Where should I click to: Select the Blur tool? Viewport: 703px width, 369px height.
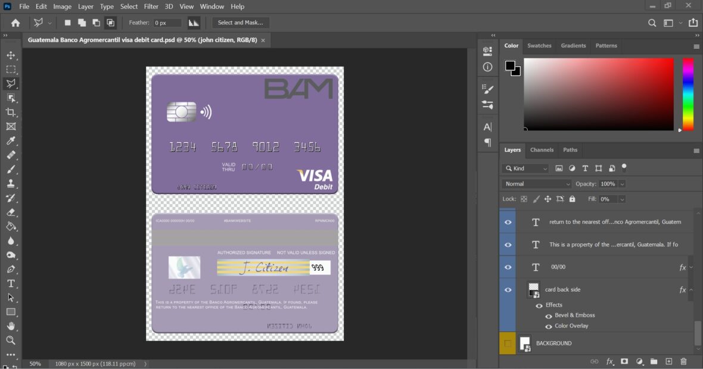11,241
